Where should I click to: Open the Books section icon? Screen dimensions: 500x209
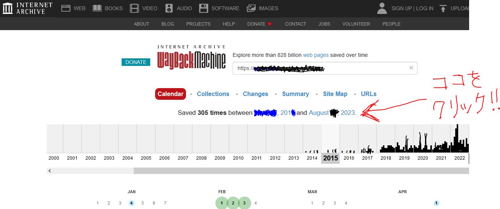point(97,8)
